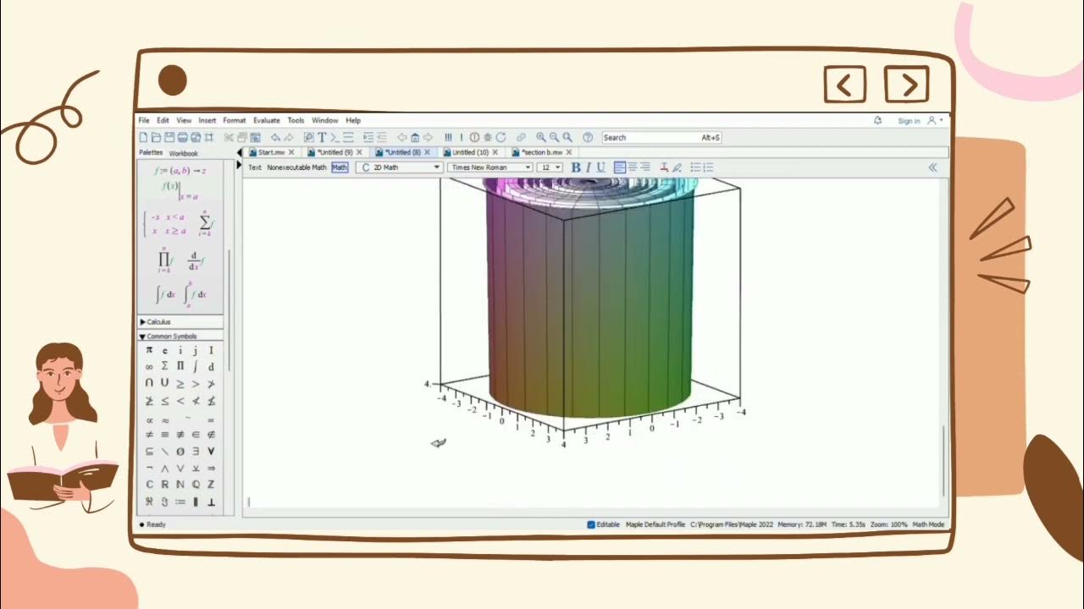Select Nonexecutable Math mode
The width and height of the screenshot is (1084, 609).
click(296, 167)
